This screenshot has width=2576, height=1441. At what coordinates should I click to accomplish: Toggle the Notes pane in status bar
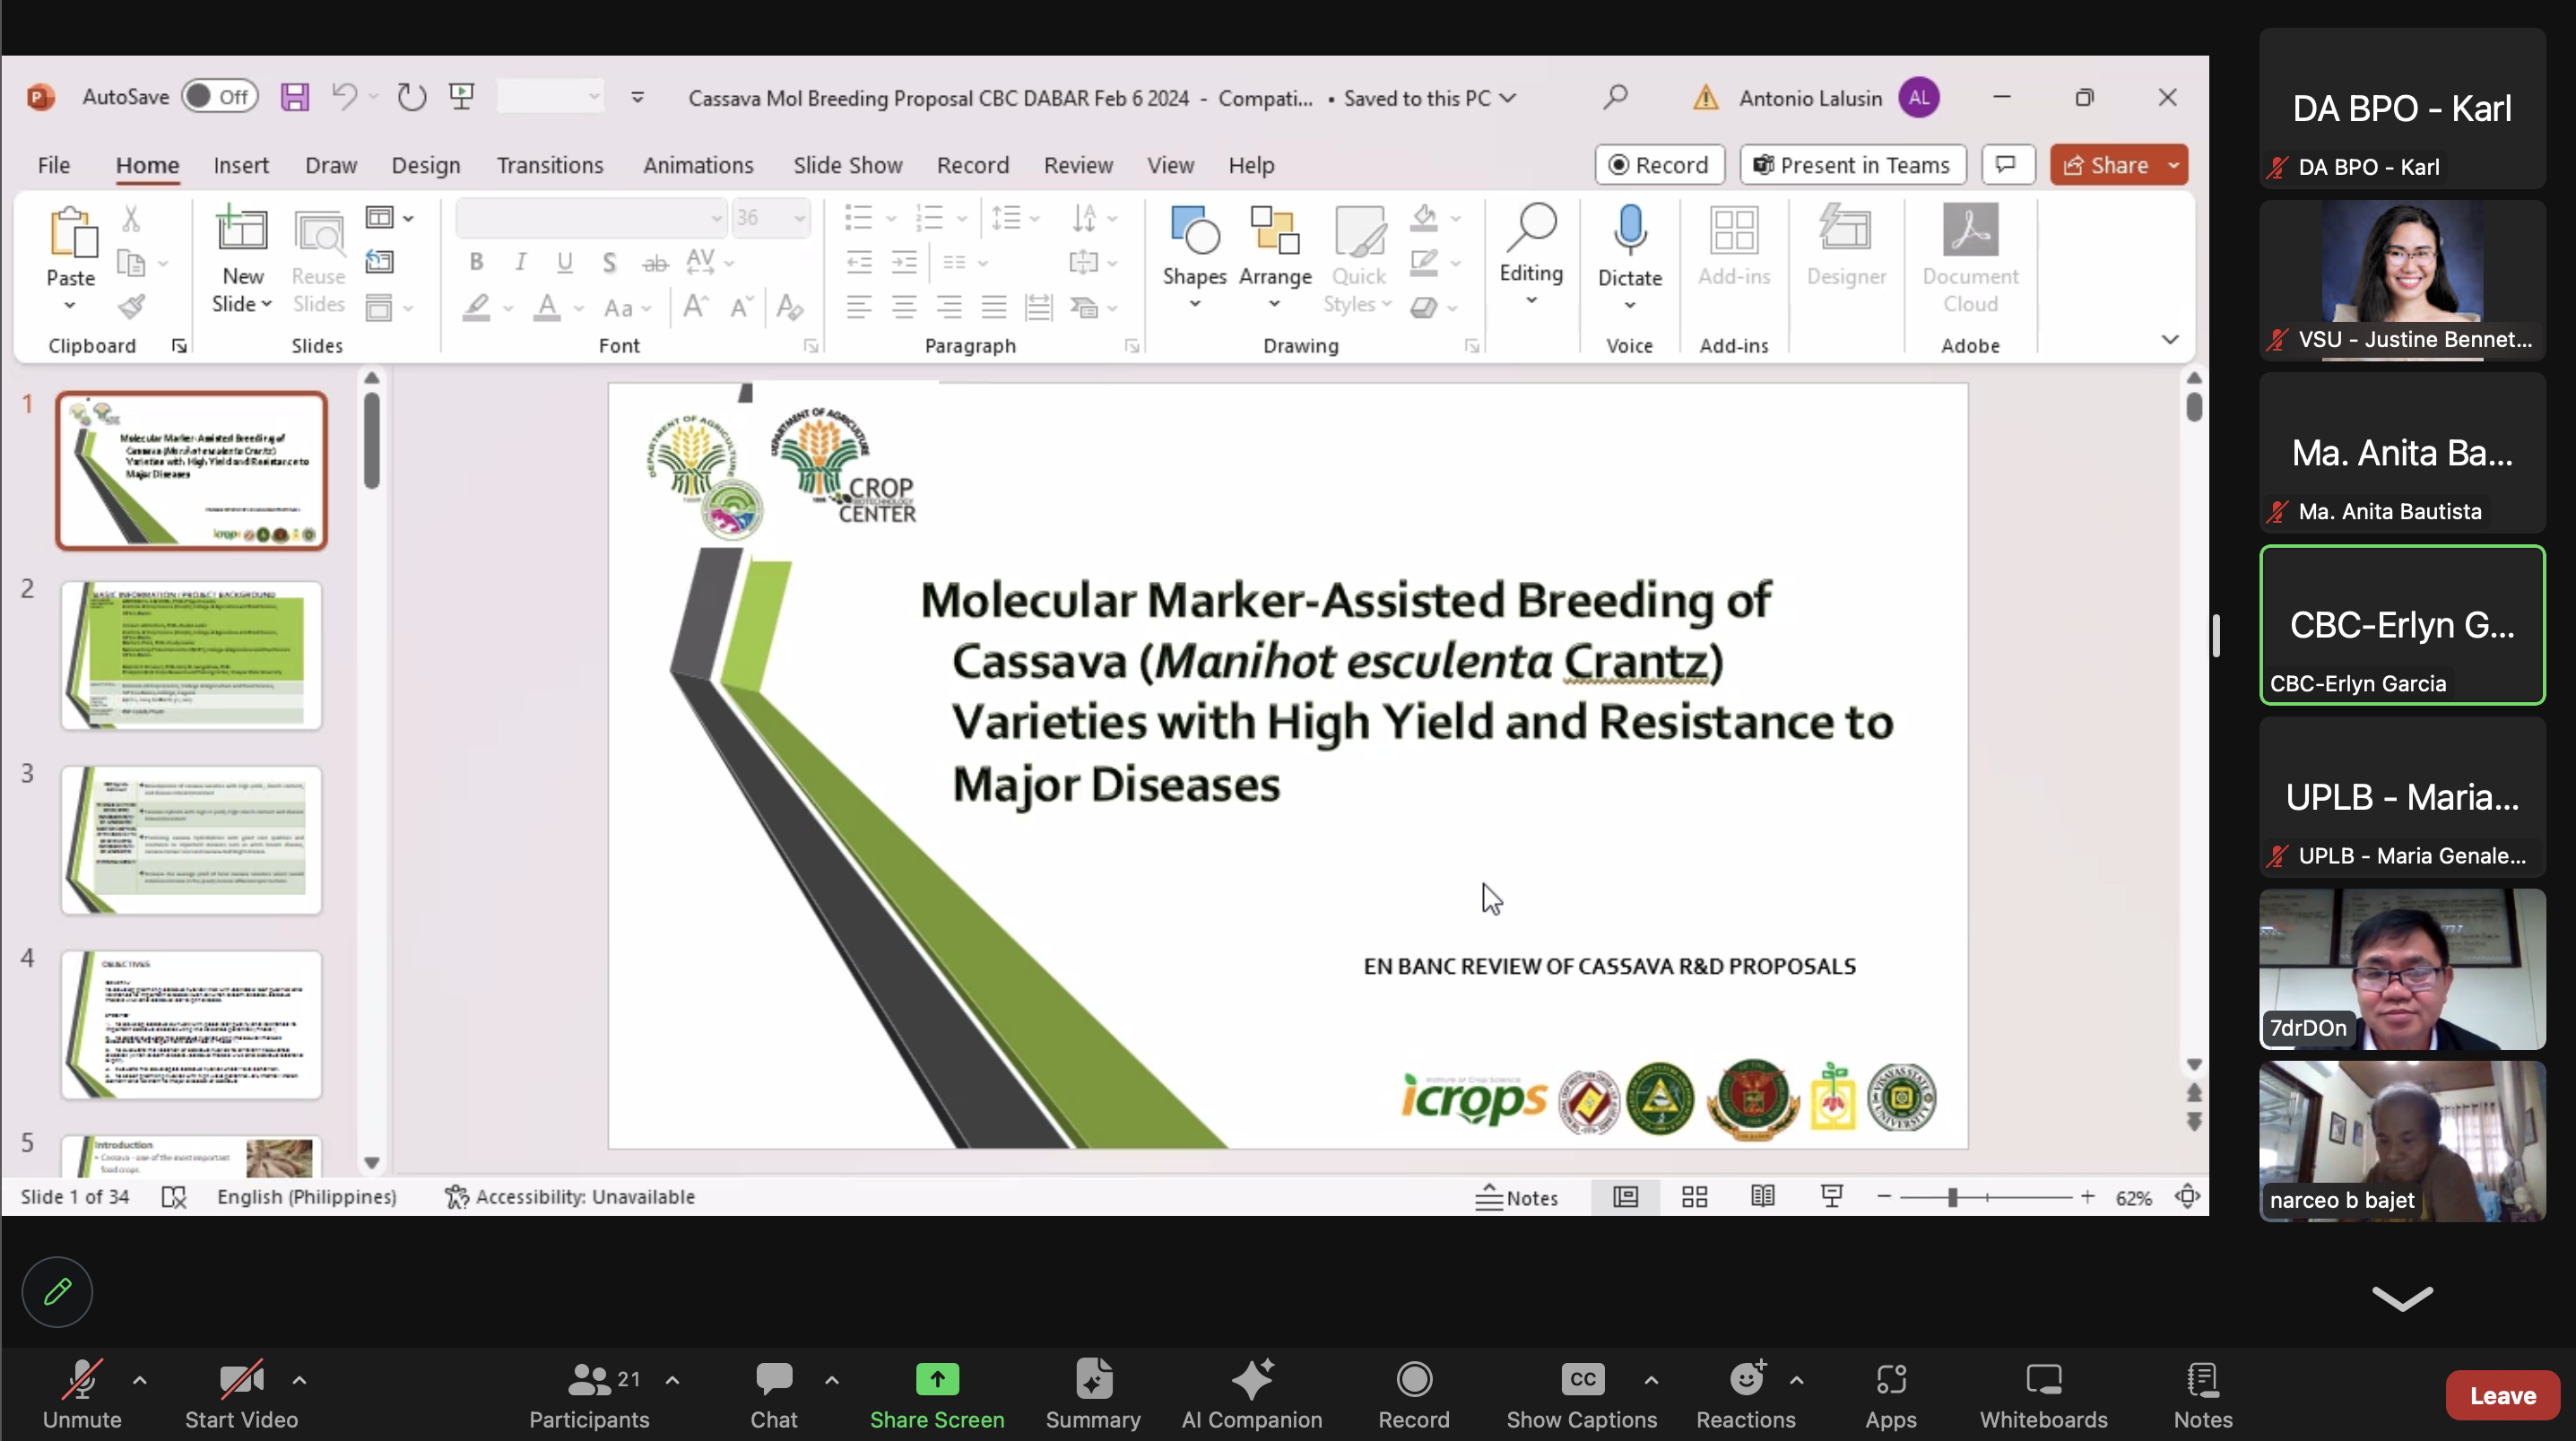pyautogui.click(x=1517, y=1197)
